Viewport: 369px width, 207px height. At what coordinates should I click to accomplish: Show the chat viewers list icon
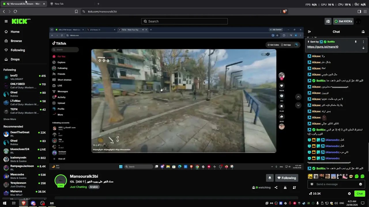(x=363, y=32)
